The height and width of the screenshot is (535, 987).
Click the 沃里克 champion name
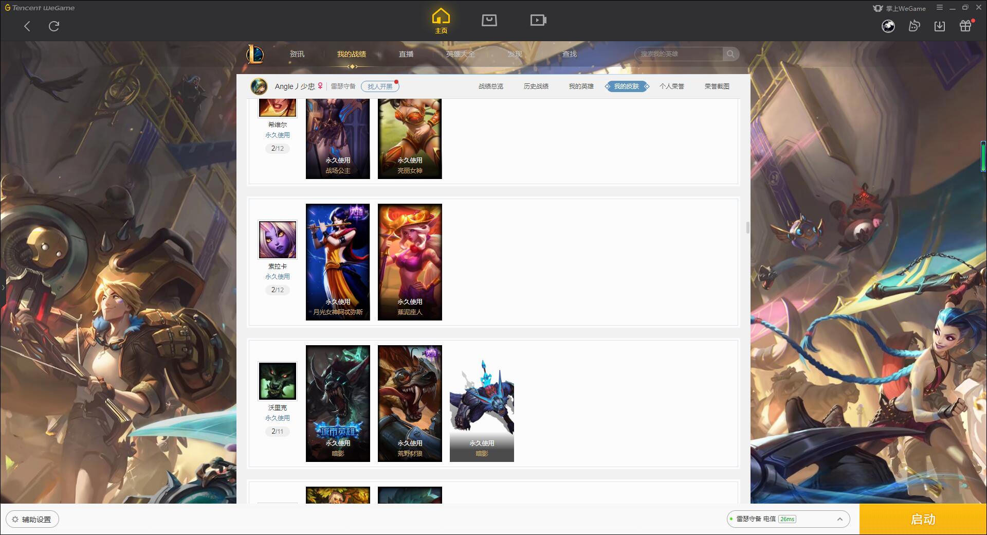tap(278, 408)
